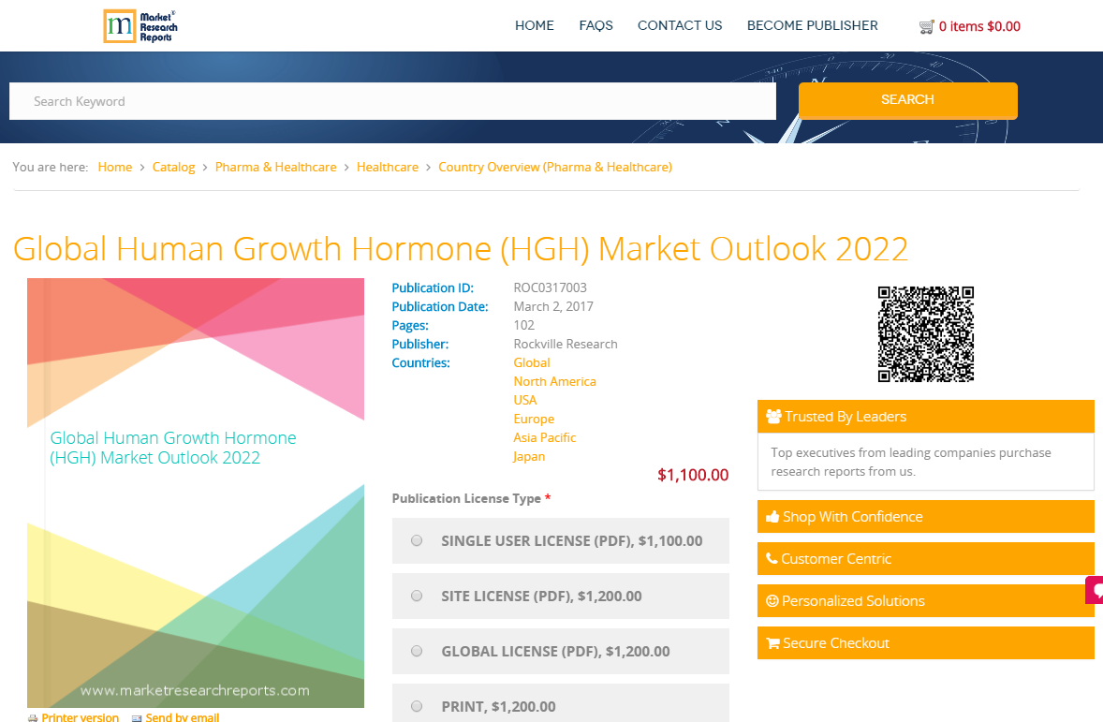
Task: Expand the Secure Checkout panel
Action: (926, 643)
